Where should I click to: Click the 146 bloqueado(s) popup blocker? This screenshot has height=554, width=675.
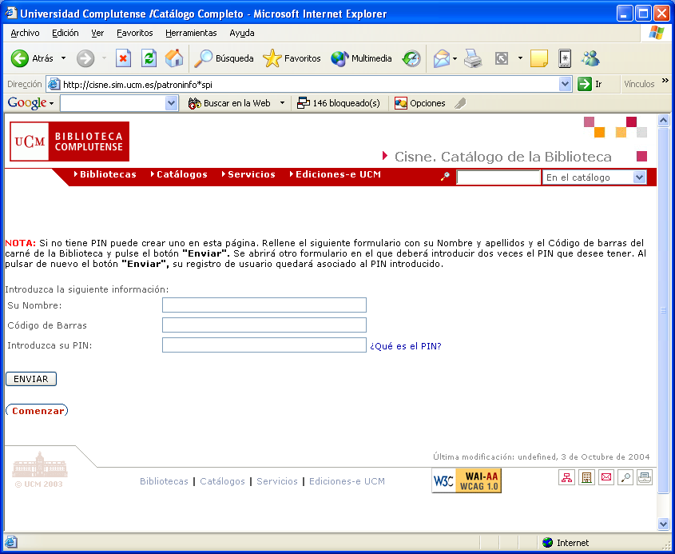coord(339,103)
